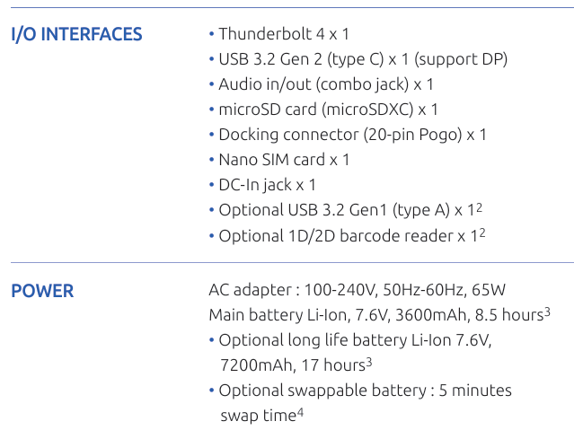Select the Optional long life battery line
The image size is (574, 430).
click(355, 340)
